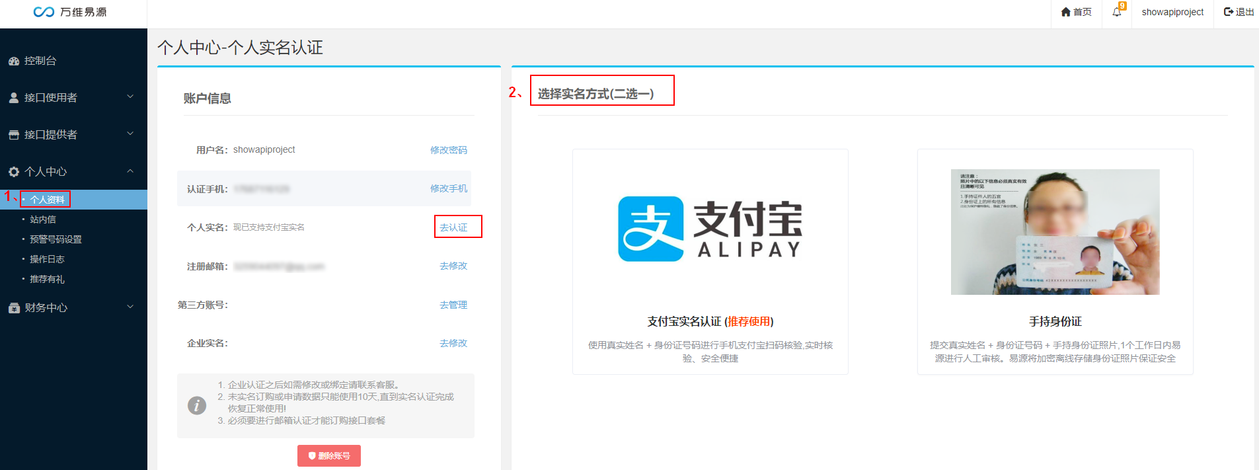Screen dimensions: 1259x470
Task: Go to 首页 in the top bar
Action: 1083,12
